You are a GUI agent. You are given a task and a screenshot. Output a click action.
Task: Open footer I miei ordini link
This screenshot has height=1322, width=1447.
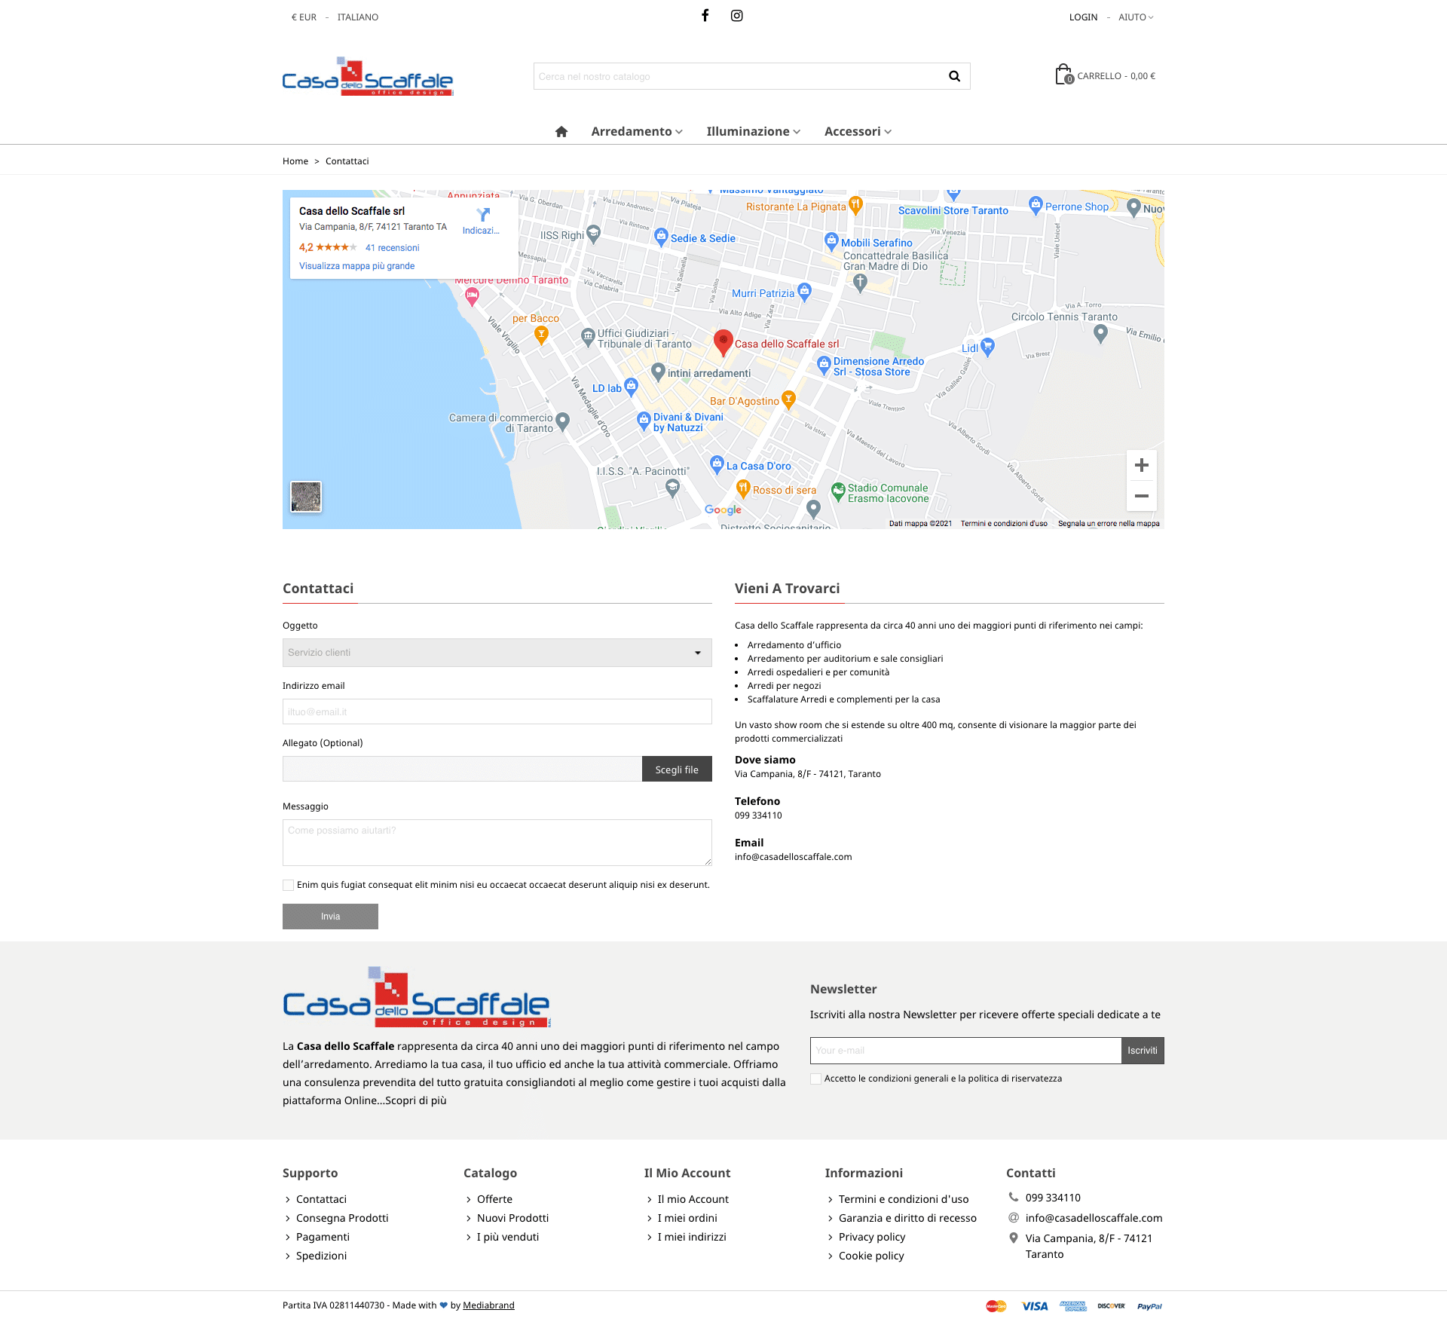(687, 1218)
